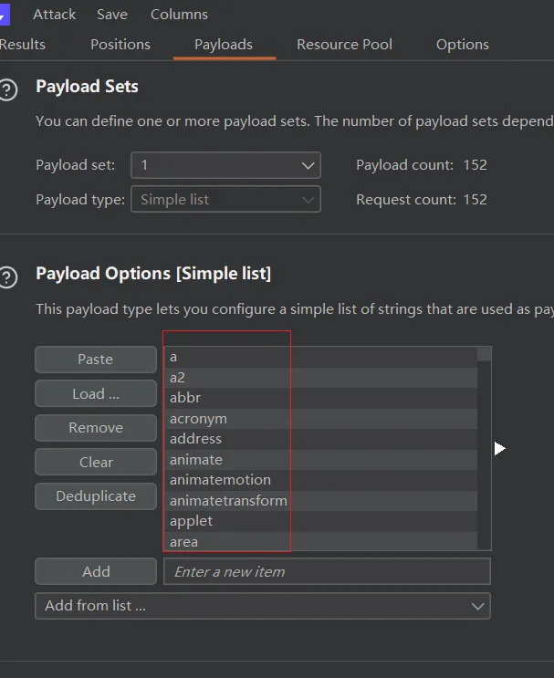
Task: Switch to the Positions tab
Action: (120, 45)
